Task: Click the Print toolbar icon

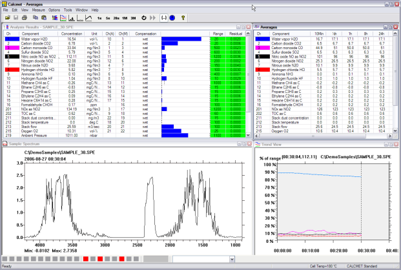Action: coord(25,17)
